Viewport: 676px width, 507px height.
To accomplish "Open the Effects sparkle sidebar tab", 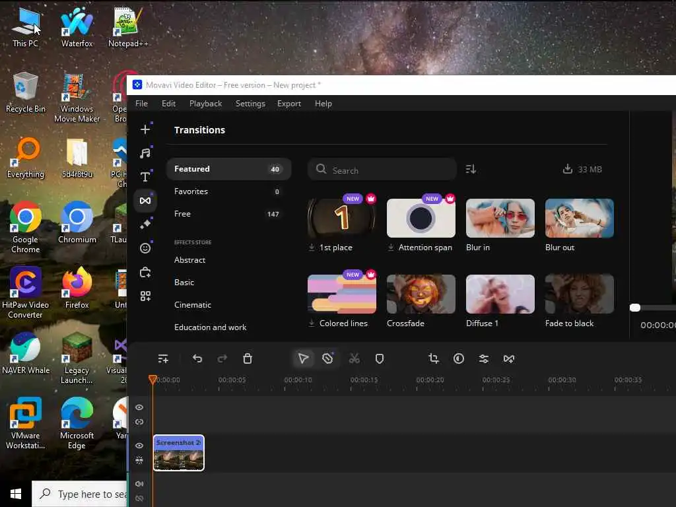I will pos(145,224).
